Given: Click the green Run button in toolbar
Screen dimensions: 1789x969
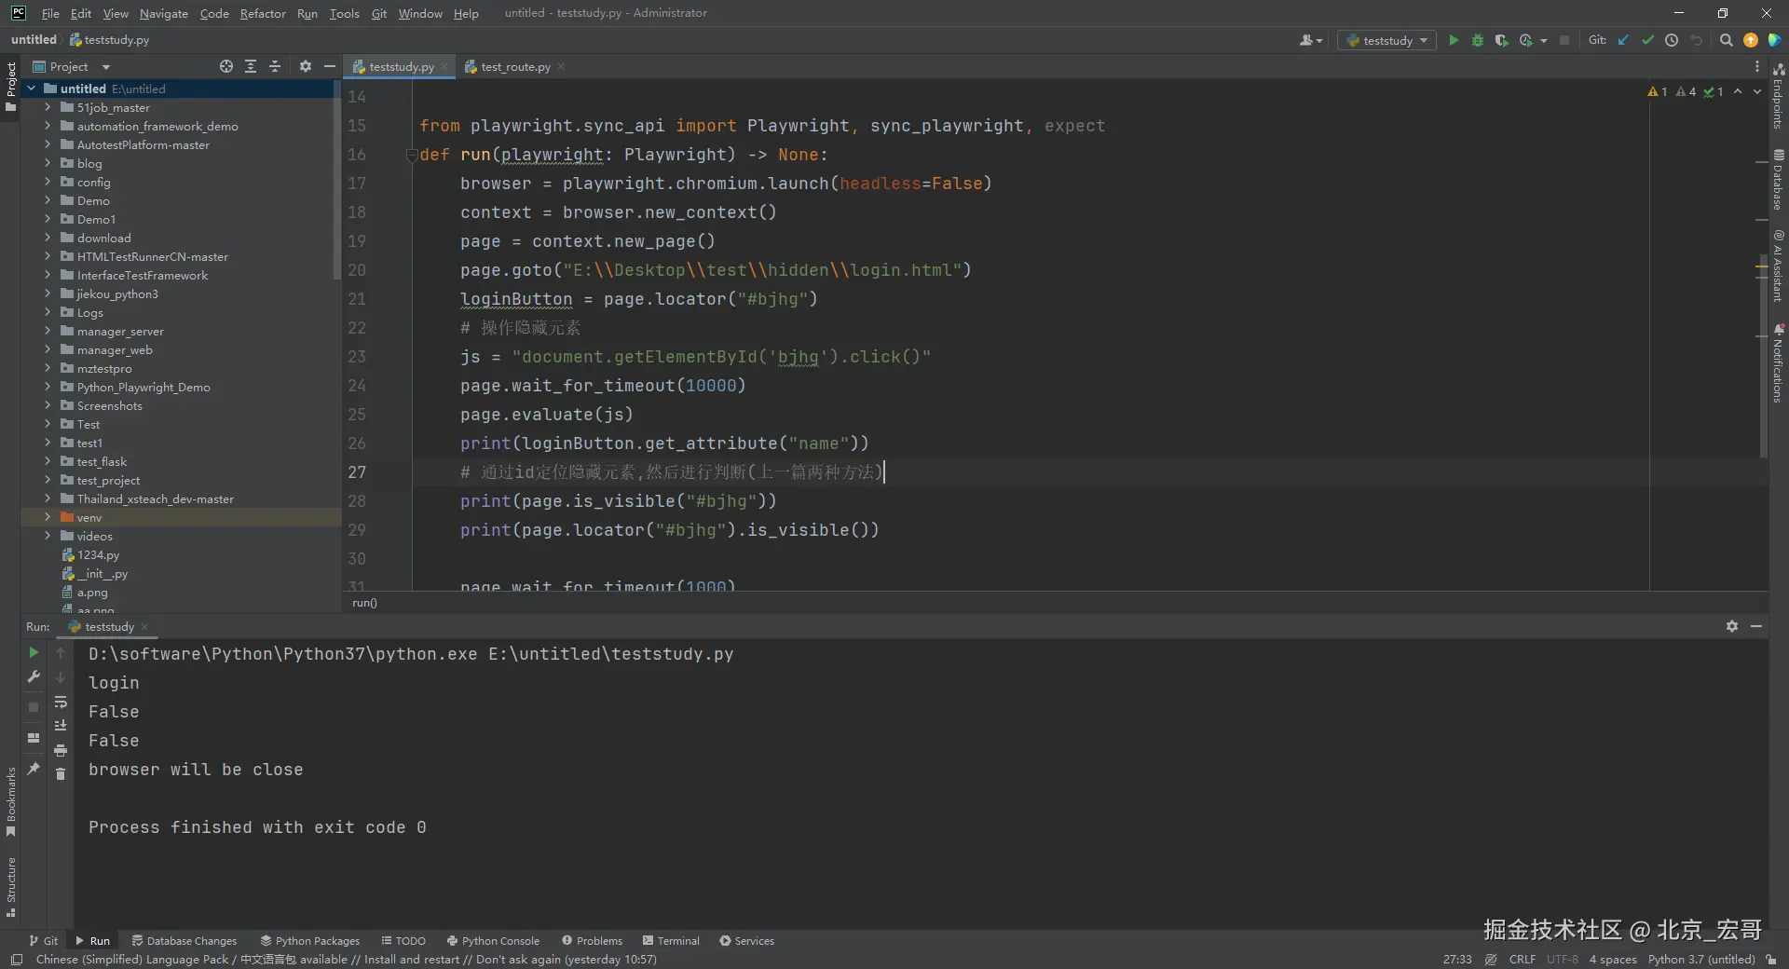Looking at the screenshot, I should click(x=1453, y=40).
